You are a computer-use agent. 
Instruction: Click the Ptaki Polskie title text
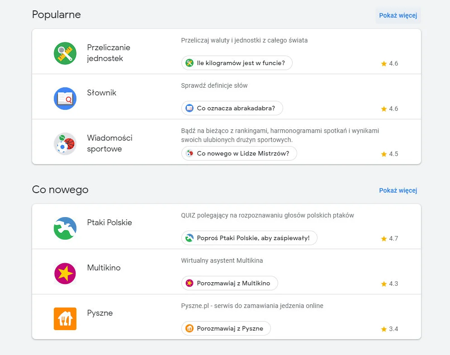coord(109,222)
